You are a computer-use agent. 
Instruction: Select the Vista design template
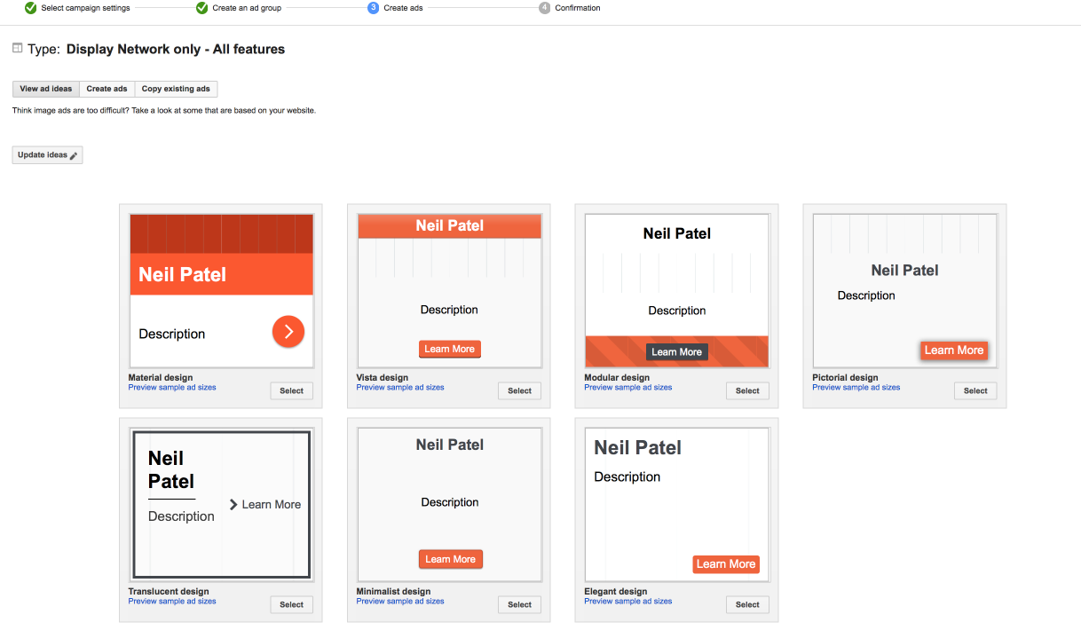coord(519,390)
